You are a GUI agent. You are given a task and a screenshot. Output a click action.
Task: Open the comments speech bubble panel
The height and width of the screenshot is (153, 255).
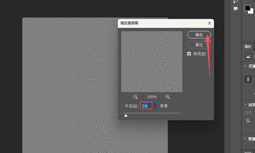[235, 9]
